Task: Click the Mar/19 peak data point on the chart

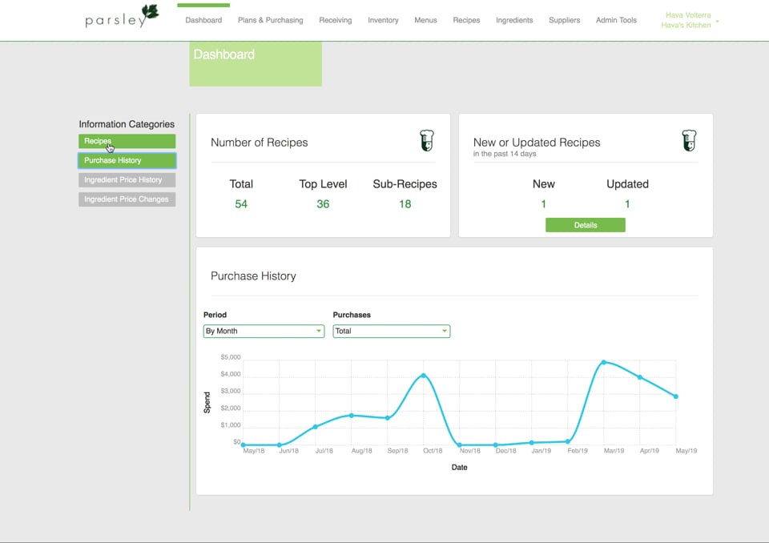Action: click(x=605, y=362)
